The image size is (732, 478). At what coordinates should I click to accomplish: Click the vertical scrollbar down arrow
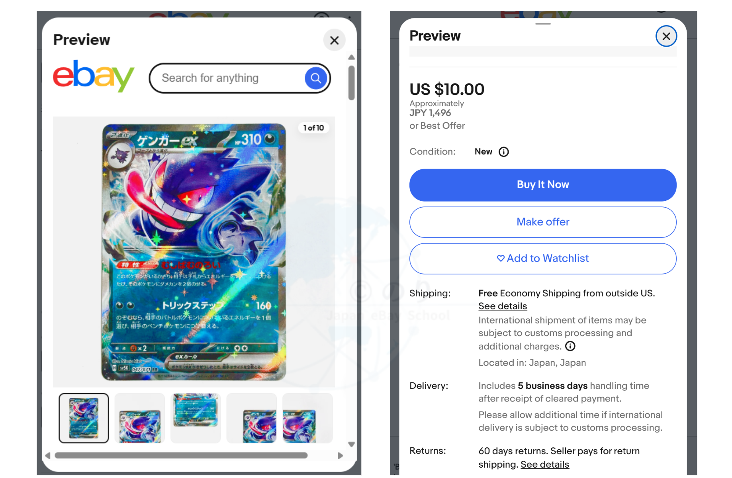351,444
